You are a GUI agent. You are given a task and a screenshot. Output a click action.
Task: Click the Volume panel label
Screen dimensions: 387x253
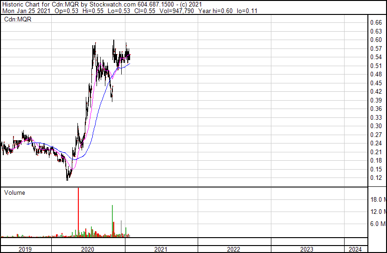point(14,192)
